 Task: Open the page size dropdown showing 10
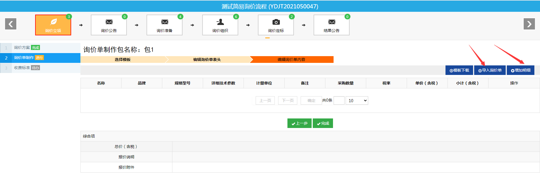pyautogui.click(x=357, y=100)
